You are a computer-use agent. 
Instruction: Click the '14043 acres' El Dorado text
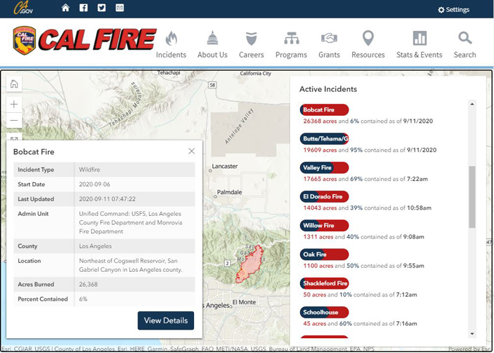(x=320, y=208)
